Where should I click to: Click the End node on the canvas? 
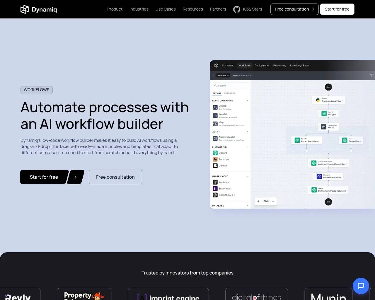click(328, 202)
